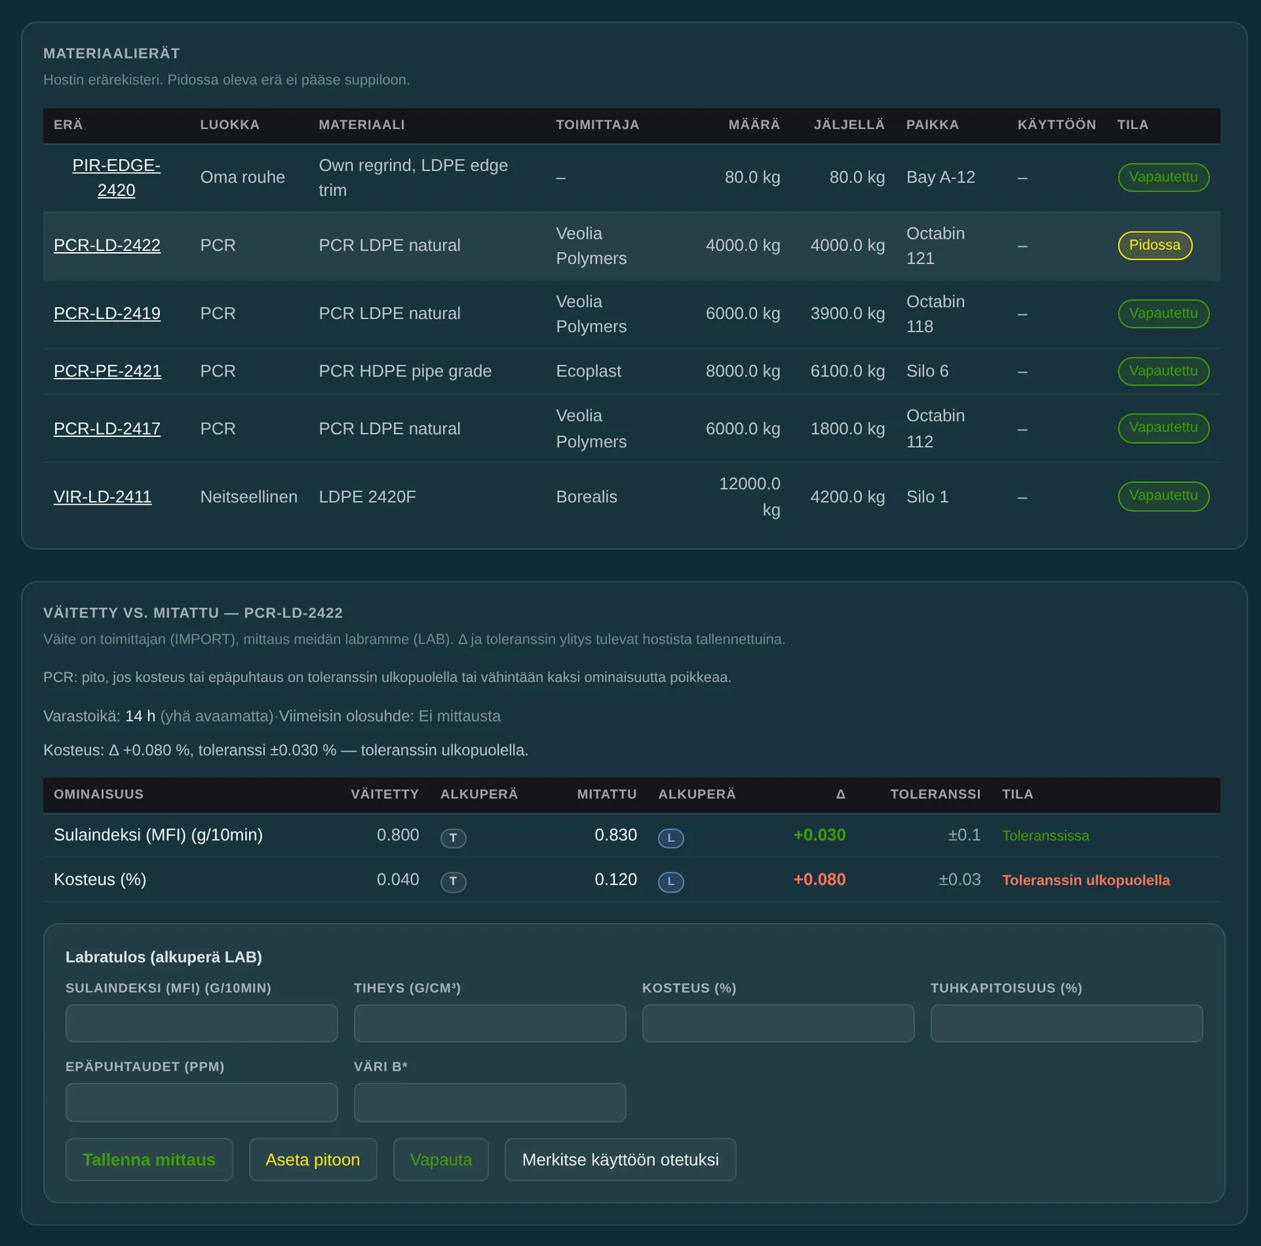Click the Pidossa status badge for PCR-LD-2422
1261x1246 pixels.
point(1155,245)
